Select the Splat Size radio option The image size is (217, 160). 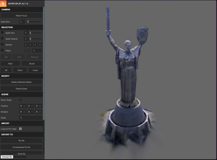tap(2, 32)
